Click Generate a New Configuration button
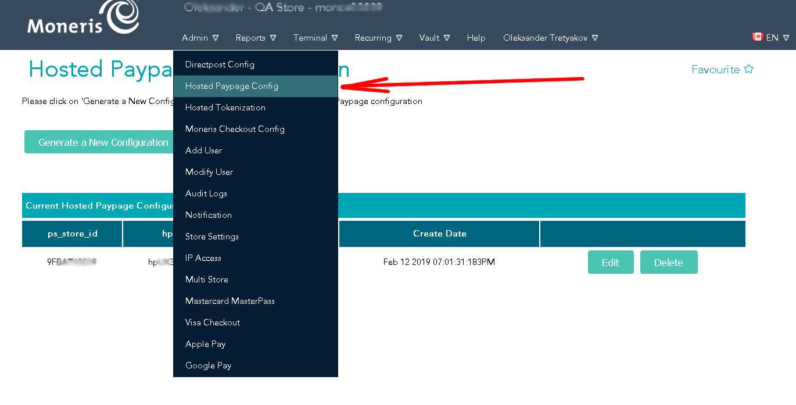The height and width of the screenshot is (405, 796). click(99, 142)
